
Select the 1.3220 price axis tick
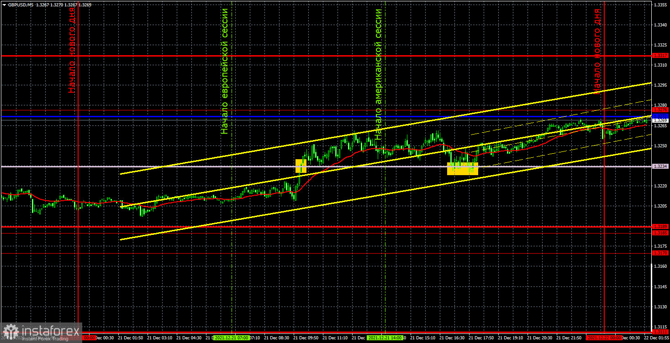pyautogui.click(x=660, y=186)
